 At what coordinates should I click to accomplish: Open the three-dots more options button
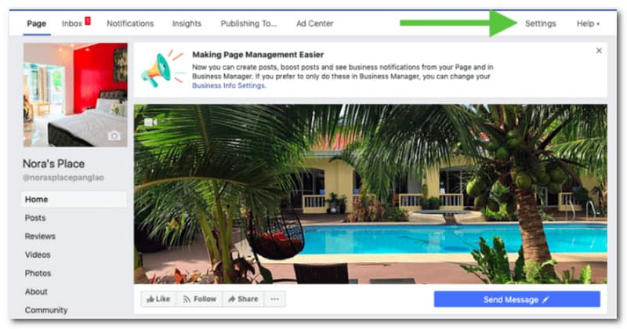pos(274,299)
